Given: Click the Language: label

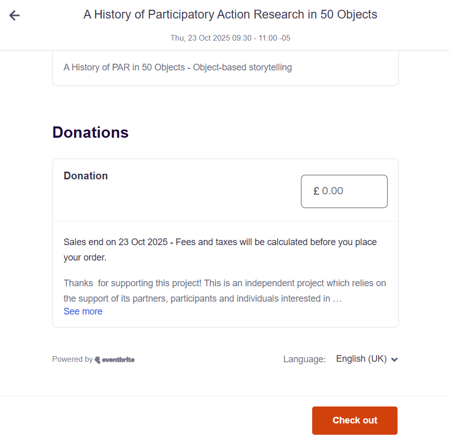Looking at the screenshot, I should [x=304, y=359].
